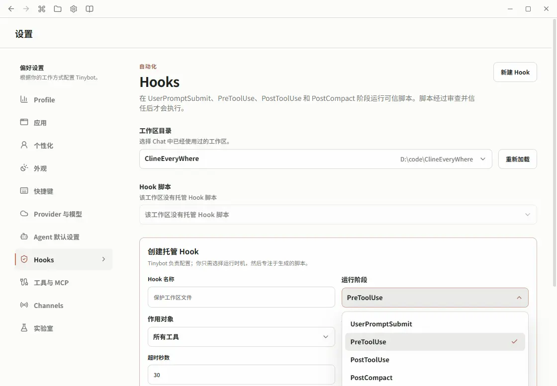Click the 应用 window icon
Viewport: 557px width, 386px height.
(x=24, y=122)
